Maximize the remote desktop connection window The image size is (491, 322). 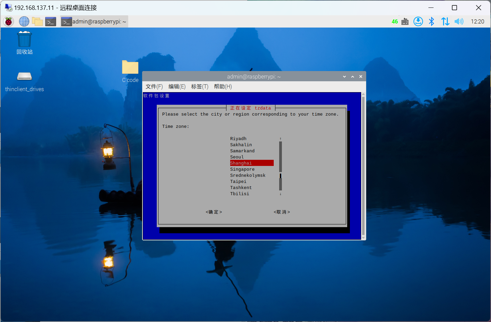[454, 7]
